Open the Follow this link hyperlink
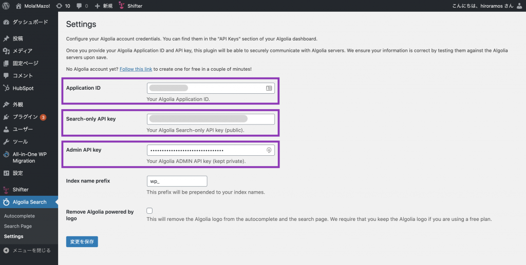Viewport: 526px width, 265px height. click(x=136, y=69)
